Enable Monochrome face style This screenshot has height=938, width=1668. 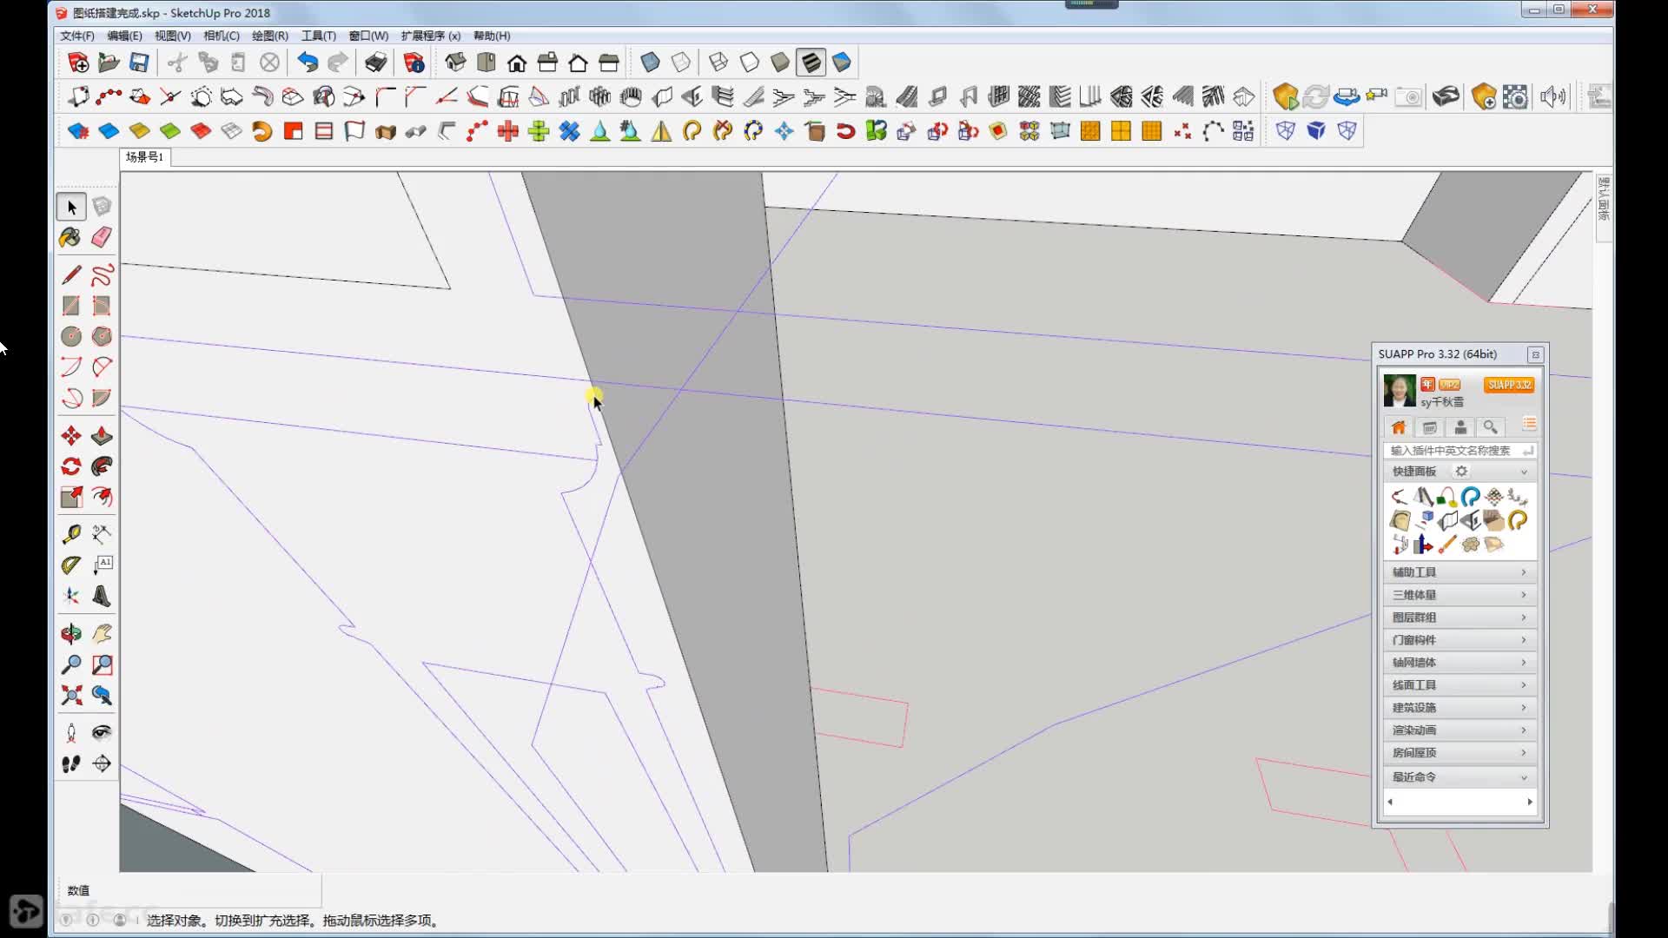point(841,63)
